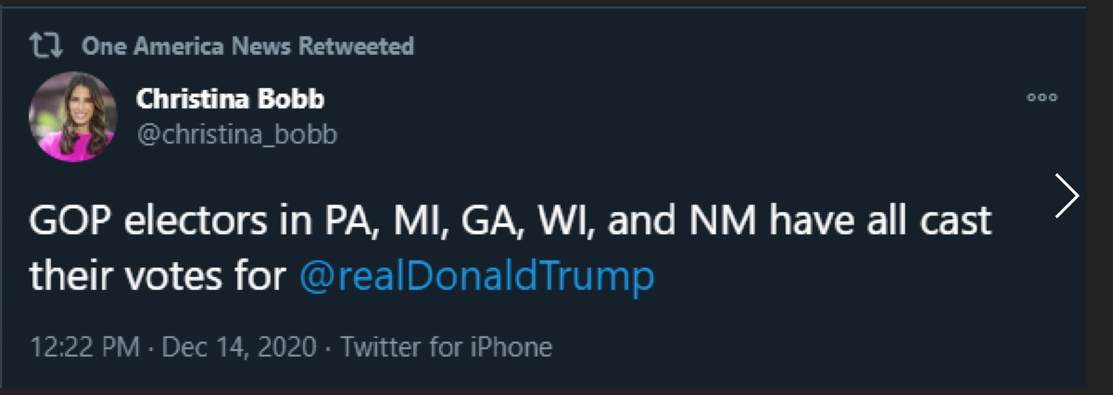
Task: Click the 'iPhone' word in footer
Action: click(511, 347)
